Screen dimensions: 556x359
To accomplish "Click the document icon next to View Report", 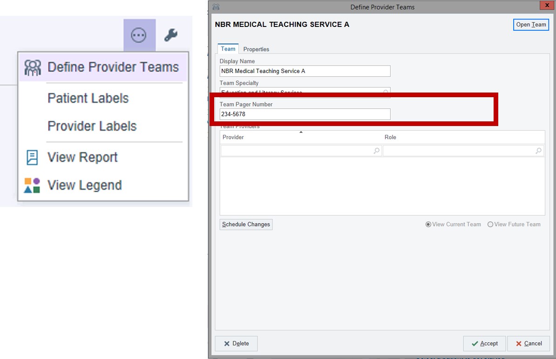I will [x=32, y=157].
